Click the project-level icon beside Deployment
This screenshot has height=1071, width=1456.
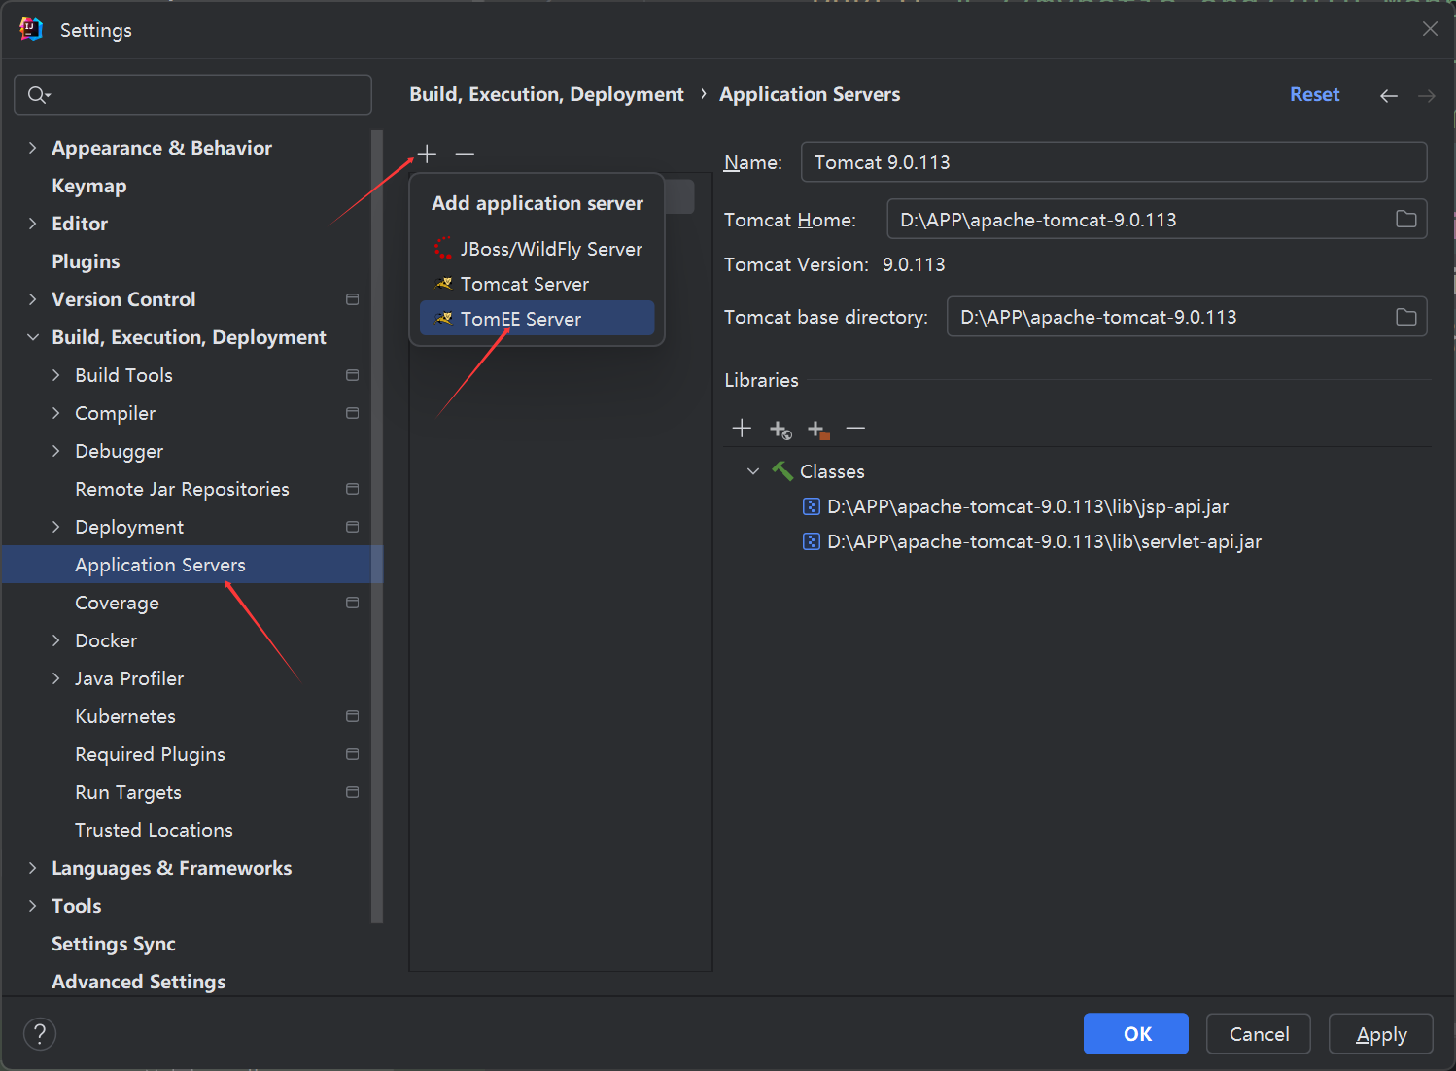coord(352,527)
